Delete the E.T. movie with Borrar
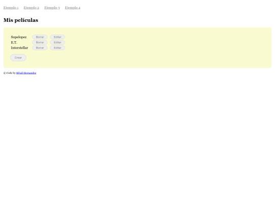 click(40, 42)
